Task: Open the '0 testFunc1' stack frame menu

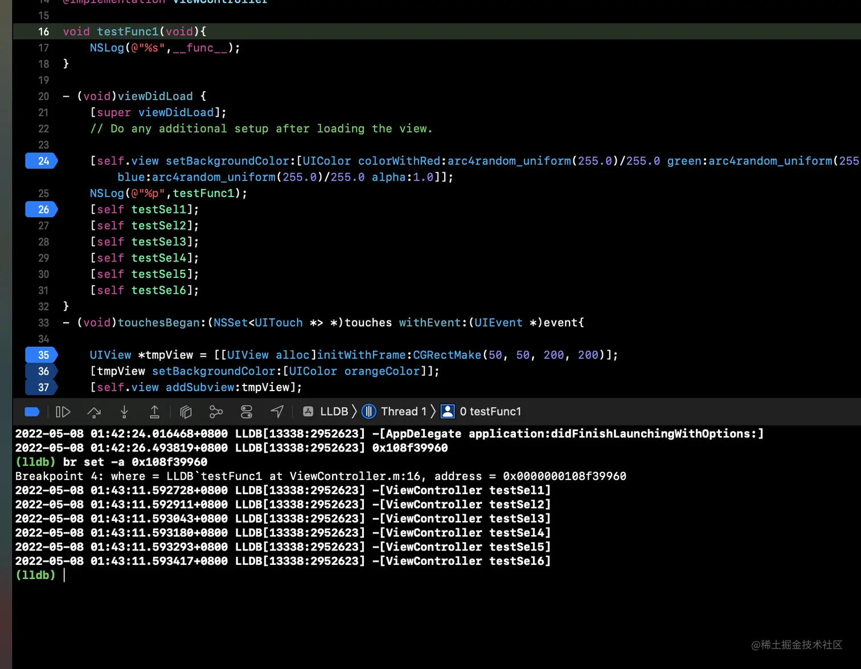Action: coord(490,412)
